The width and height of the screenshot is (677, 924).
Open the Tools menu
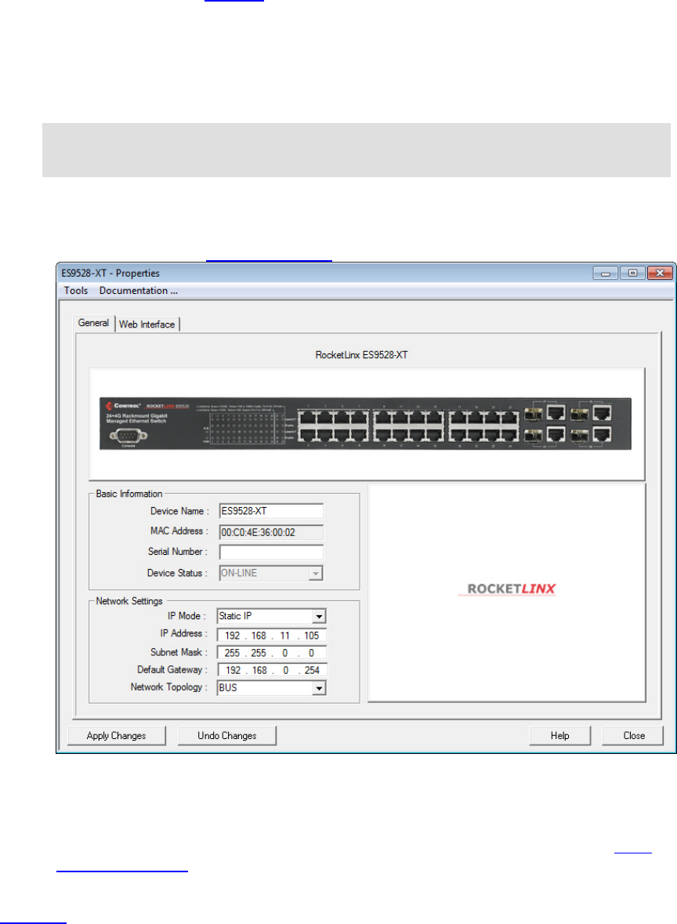click(75, 291)
